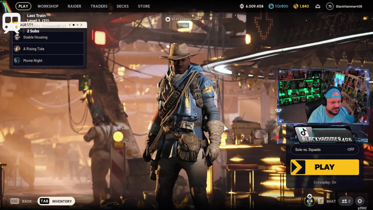Screen dimensions: 373x210
Task: Open the Movie Night quest
Action: tap(48, 60)
